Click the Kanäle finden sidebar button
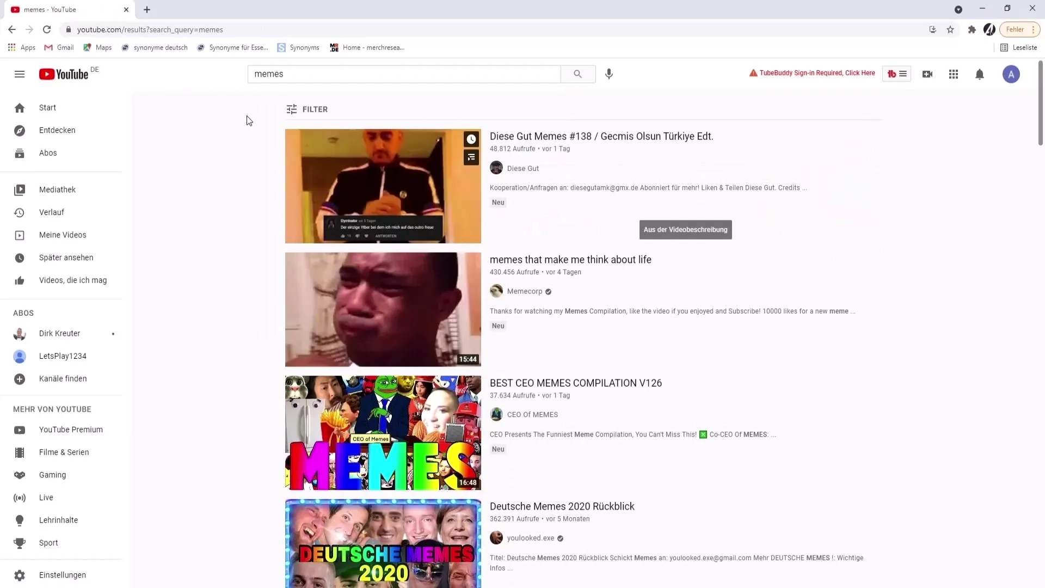This screenshot has width=1045, height=588. pyautogui.click(x=63, y=378)
